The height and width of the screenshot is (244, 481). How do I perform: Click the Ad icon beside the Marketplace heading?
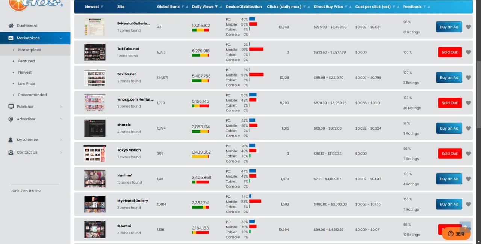pos(11,38)
